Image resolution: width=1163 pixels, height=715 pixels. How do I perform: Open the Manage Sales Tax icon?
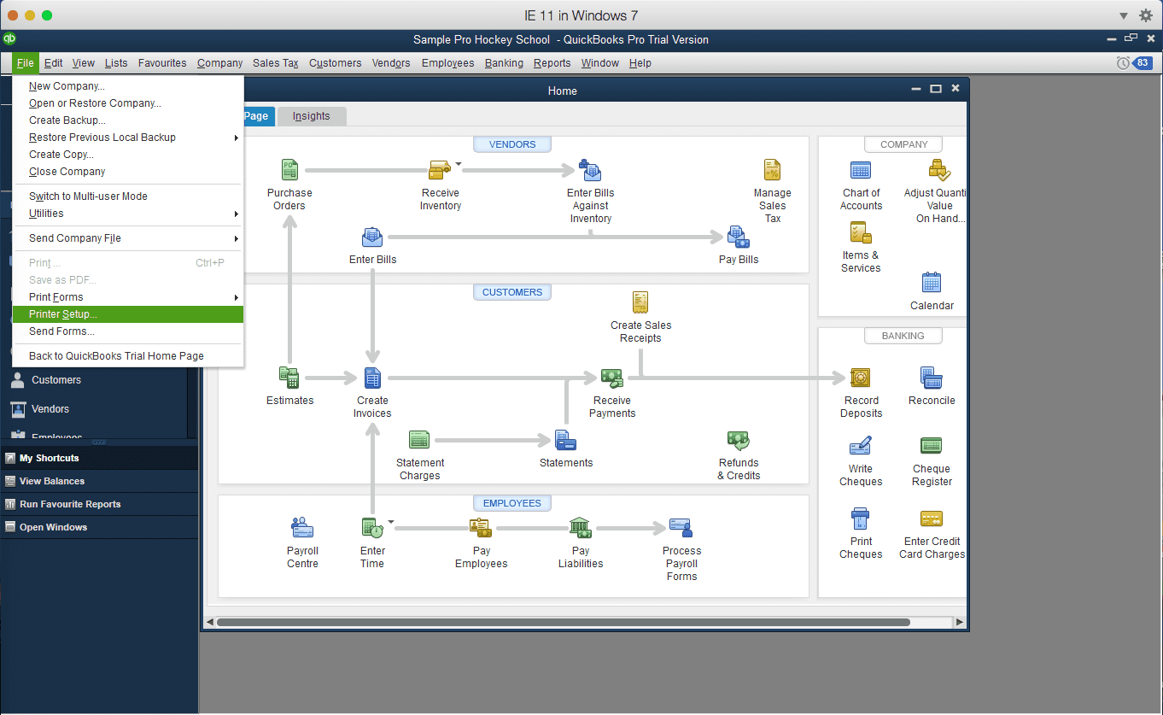pyautogui.click(x=772, y=169)
